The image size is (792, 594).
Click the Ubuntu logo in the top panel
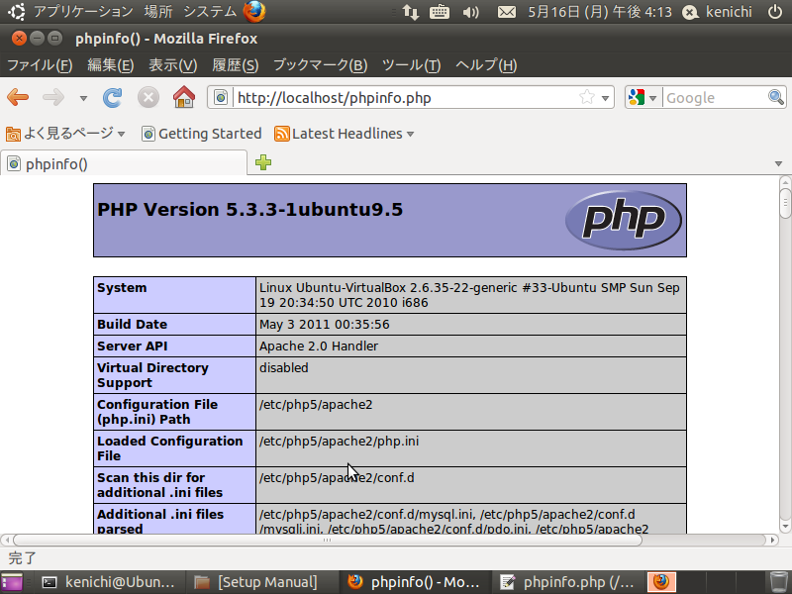(17, 11)
